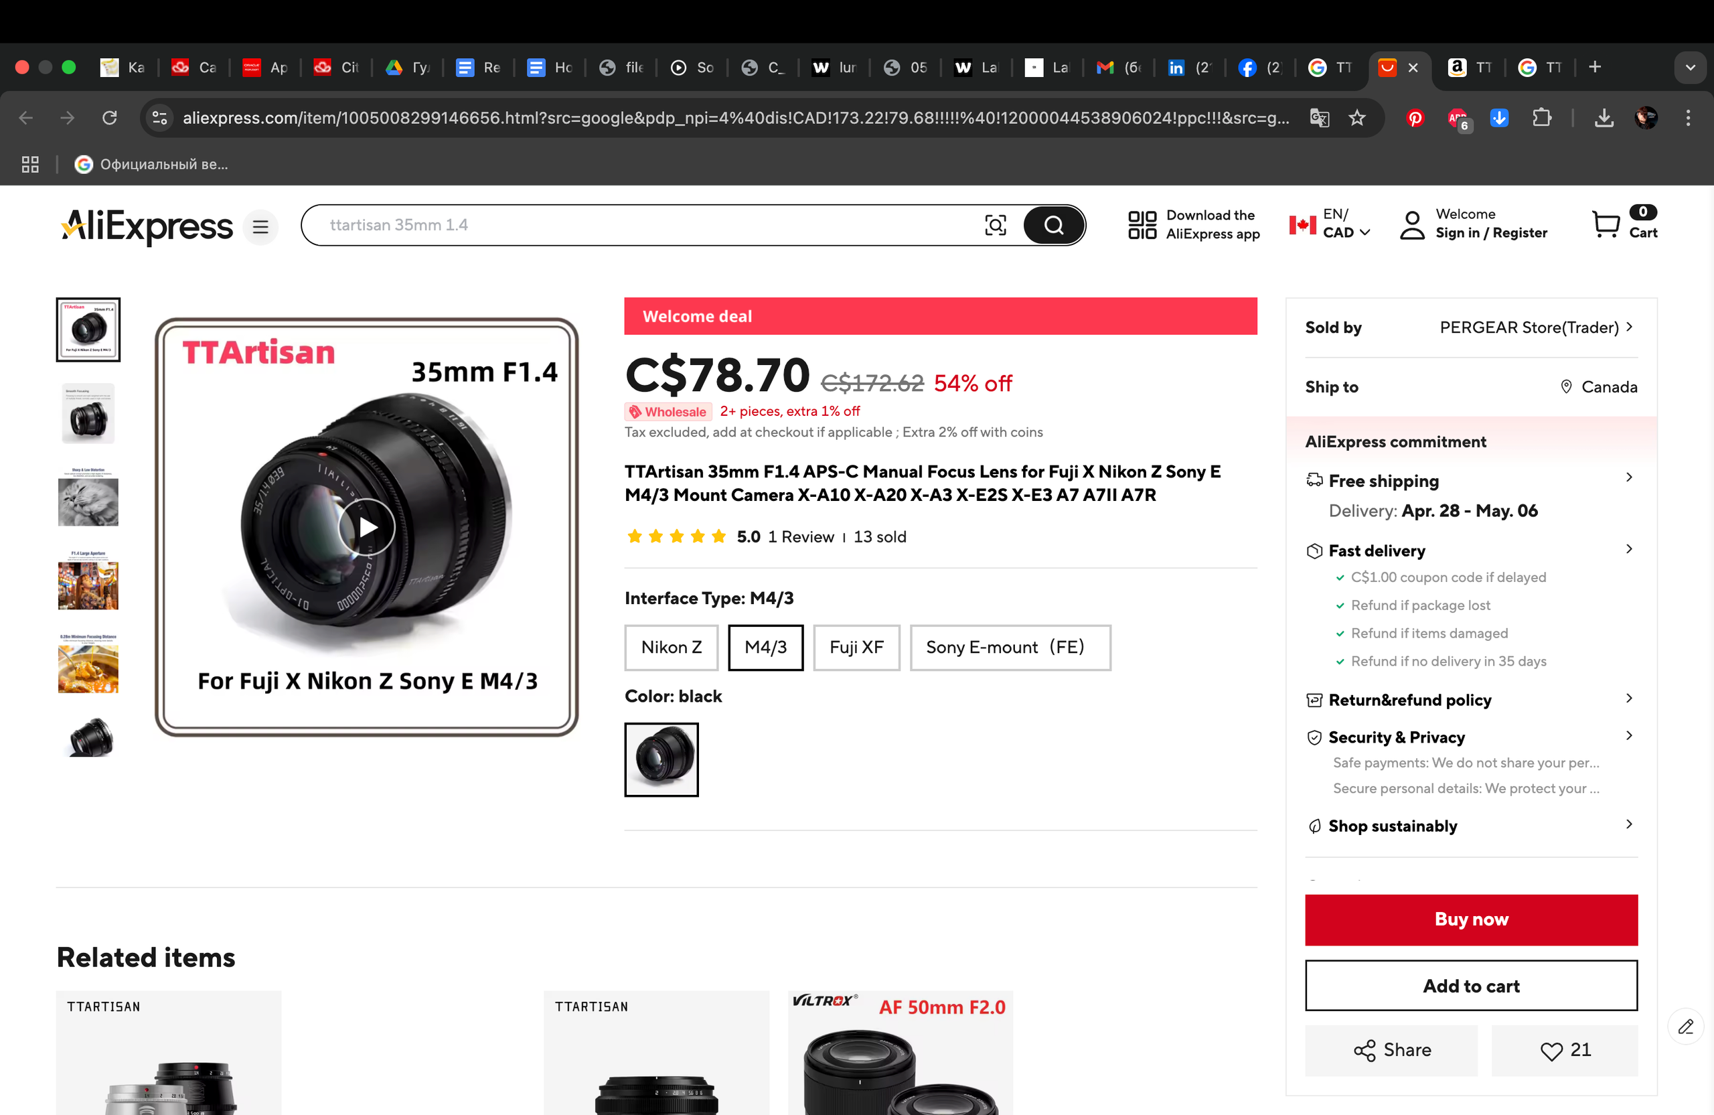This screenshot has height=1115, width=1714.
Task: Click the search input field
Action: [648, 226]
